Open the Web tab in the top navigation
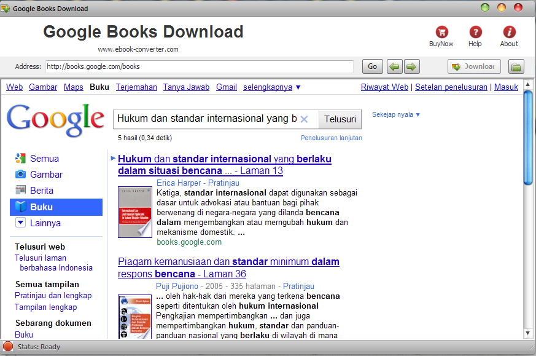This screenshot has height=356, width=536. [x=14, y=87]
